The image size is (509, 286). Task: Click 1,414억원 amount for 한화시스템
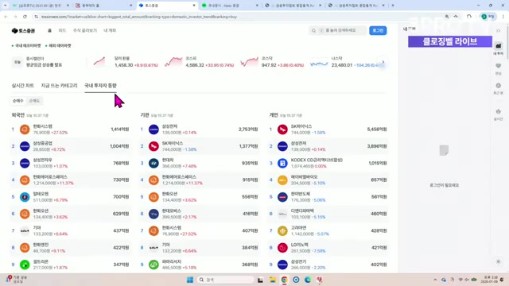coord(120,129)
